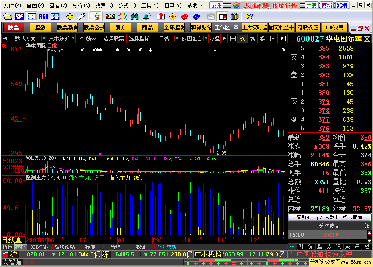The width and height of the screenshot is (373, 267).
Task: Click the 细 button beside 分时成交
Action: pos(367,226)
